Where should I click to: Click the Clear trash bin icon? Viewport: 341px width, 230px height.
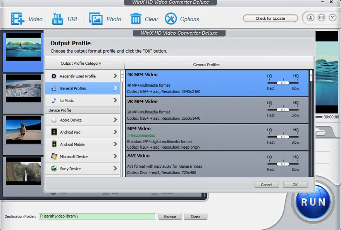(136, 19)
